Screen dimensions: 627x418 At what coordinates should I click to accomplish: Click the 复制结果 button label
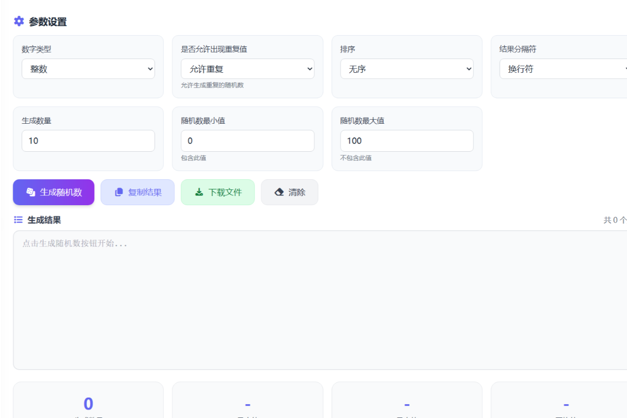coord(145,192)
